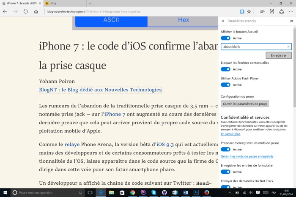Refresh the current page
Image resolution: width=296 pixels, height=197 pixels.
coord(26,11)
